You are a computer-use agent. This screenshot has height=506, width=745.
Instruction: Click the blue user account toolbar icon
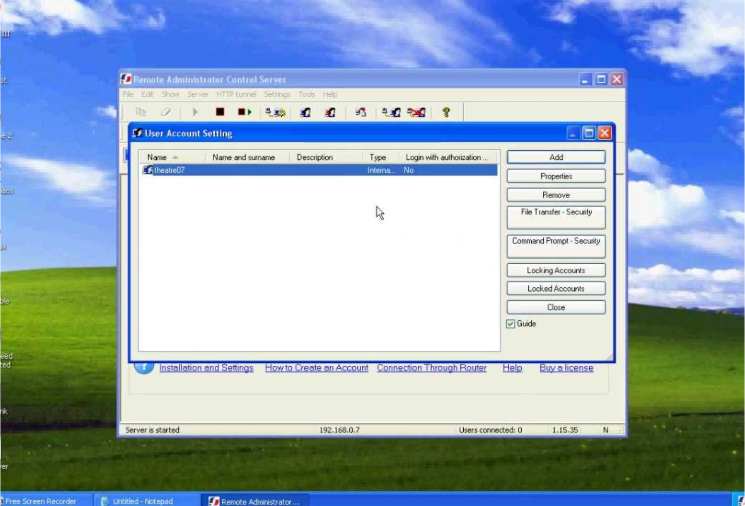(x=305, y=112)
